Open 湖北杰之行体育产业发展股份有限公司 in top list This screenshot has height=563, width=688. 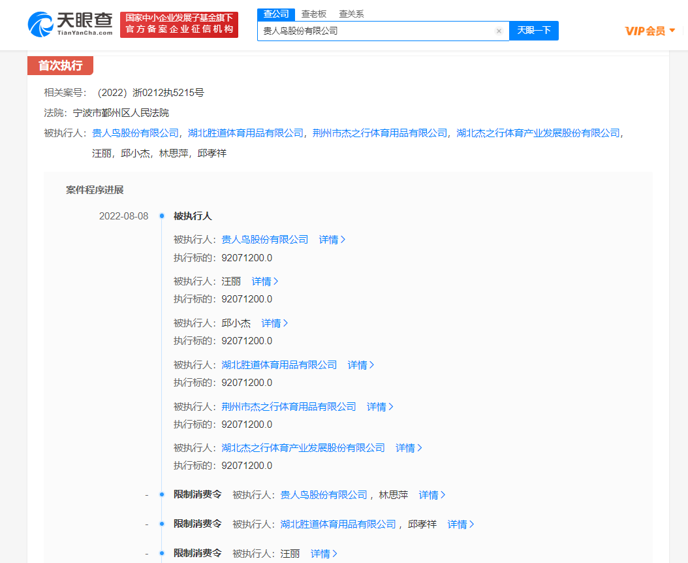[x=539, y=133]
